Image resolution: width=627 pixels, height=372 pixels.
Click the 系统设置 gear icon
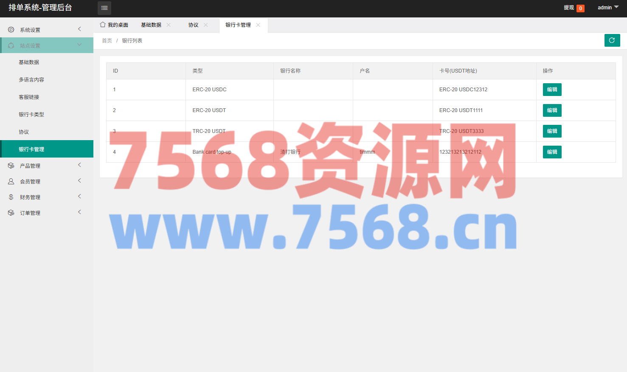click(11, 30)
